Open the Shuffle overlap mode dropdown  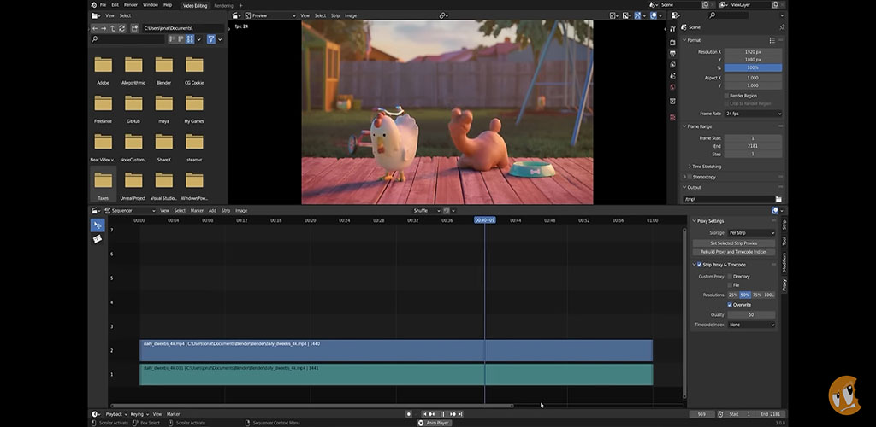[x=426, y=211]
